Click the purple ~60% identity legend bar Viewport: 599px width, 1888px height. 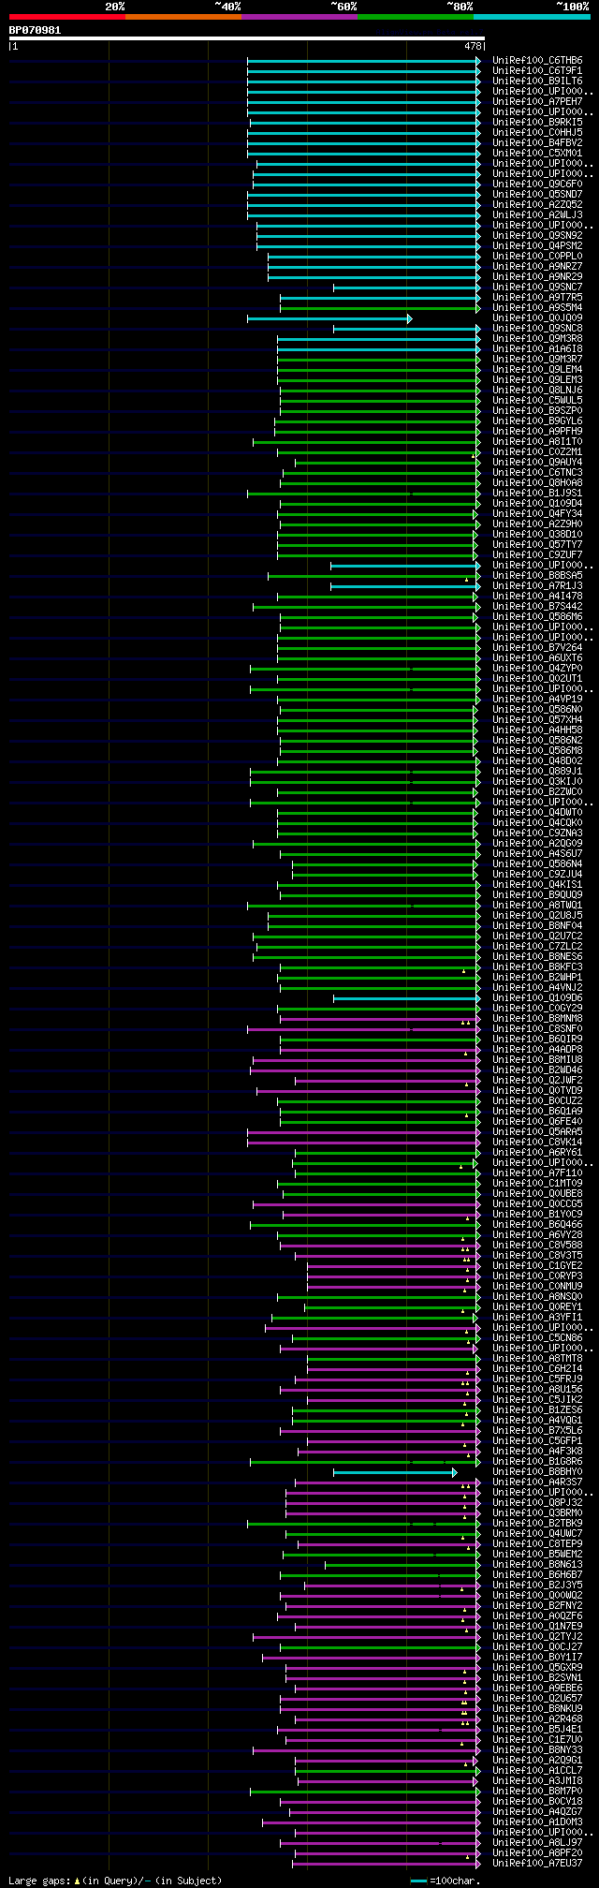coord(299,17)
